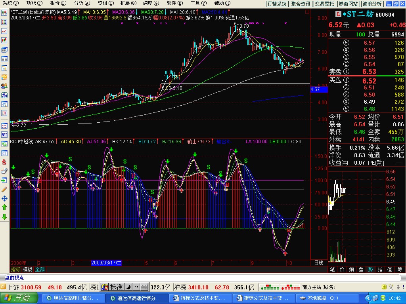
Task: Click the four-pane layout icon in sidebar
Action: click(4, 153)
